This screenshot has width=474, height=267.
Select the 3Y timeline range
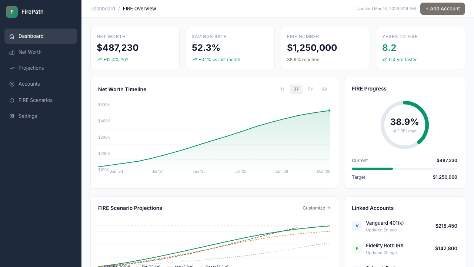[296, 89]
